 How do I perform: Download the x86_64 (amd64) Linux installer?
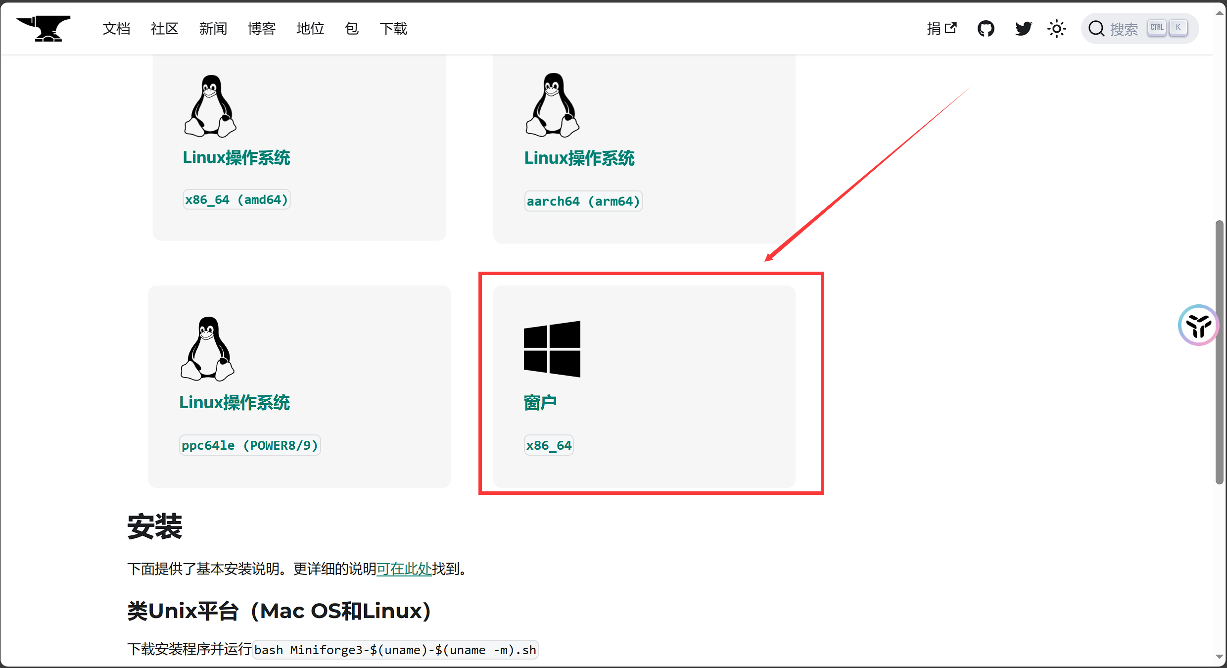pyautogui.click(x=236, y=200)
